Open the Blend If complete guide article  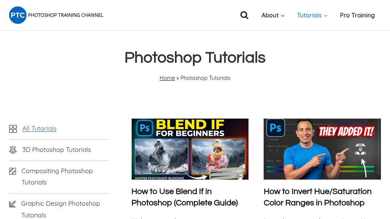184,197
